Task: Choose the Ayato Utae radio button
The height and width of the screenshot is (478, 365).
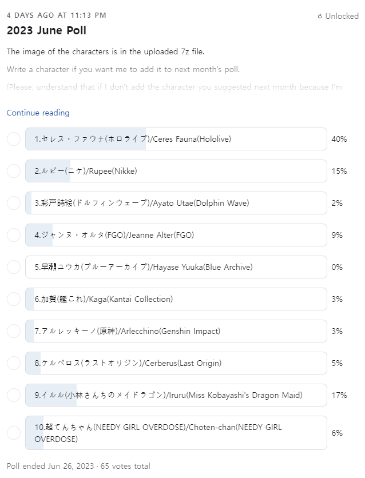Action: pyautogui.click(x=14, y=203)
